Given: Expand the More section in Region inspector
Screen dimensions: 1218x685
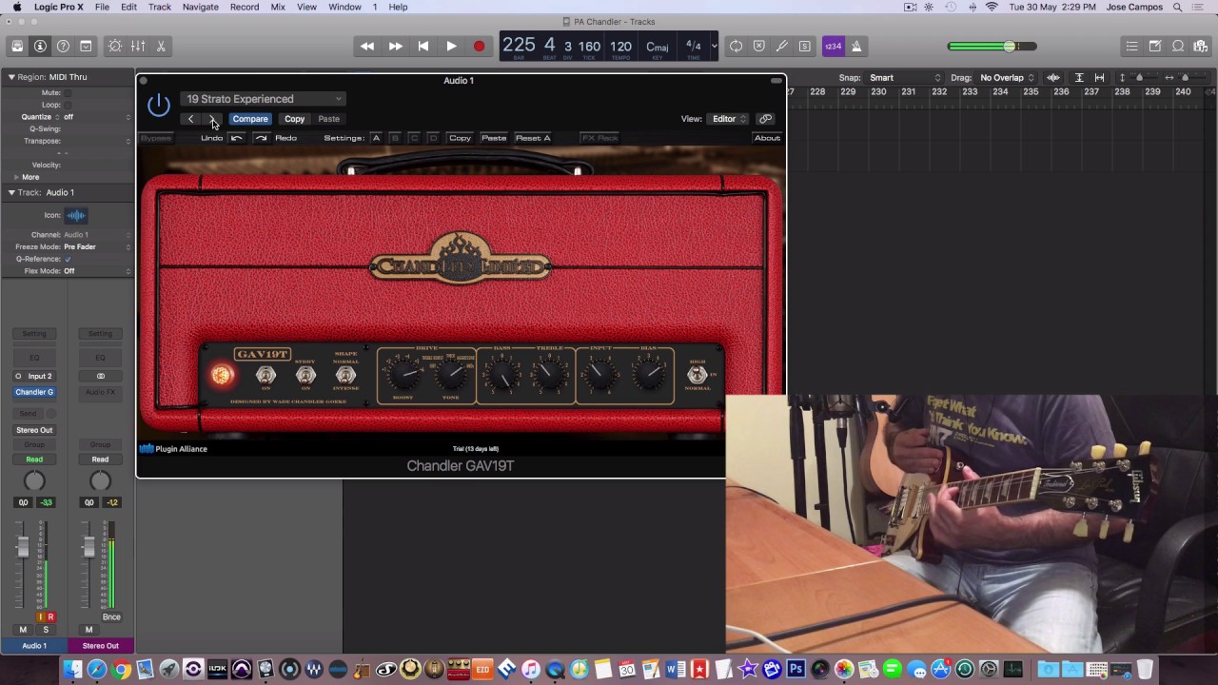Looking at the screenshot, I should [x=16, y=177].
